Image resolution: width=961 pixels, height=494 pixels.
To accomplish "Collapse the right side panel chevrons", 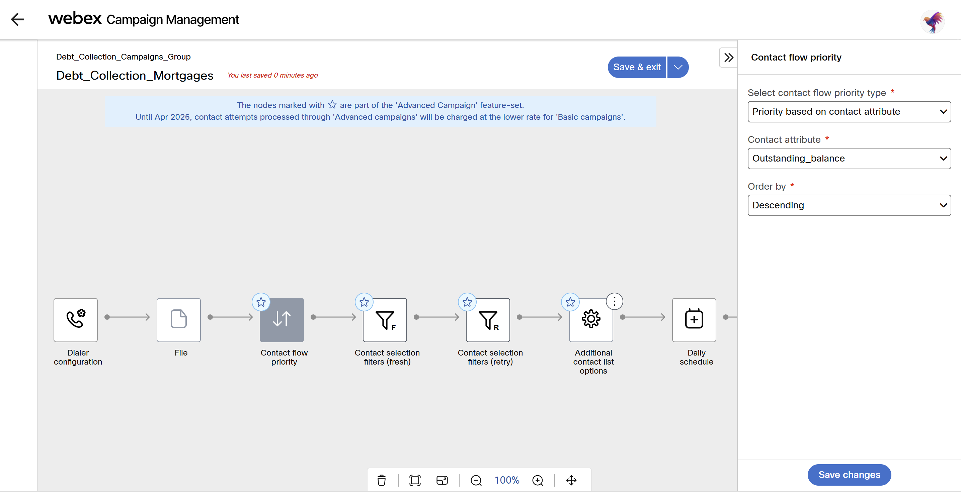I will click(x=728, y=58).
